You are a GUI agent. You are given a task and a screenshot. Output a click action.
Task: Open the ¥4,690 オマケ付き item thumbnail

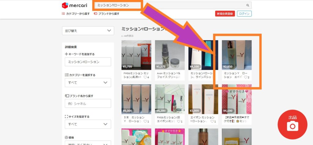[x=237, y=99]
